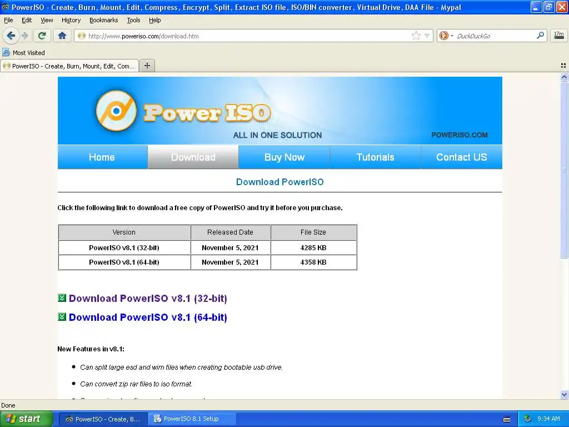The image size is (569, 427).
Task: Switch to PowerISO browser taskbar button
Action: point(103,419)
